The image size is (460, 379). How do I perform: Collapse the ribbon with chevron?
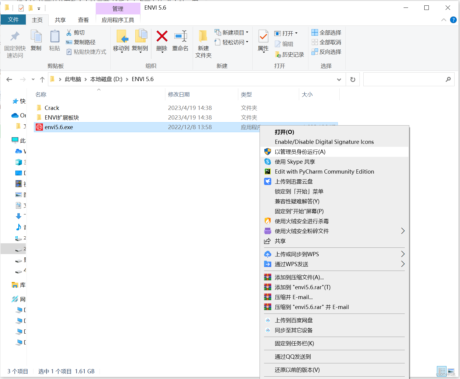[x=444, y=20]
